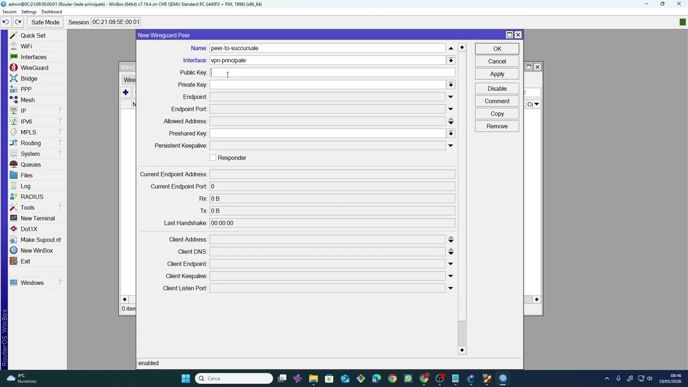Click Exit in the sidebar
The image size is (688, 387).
tap(25, 261)
